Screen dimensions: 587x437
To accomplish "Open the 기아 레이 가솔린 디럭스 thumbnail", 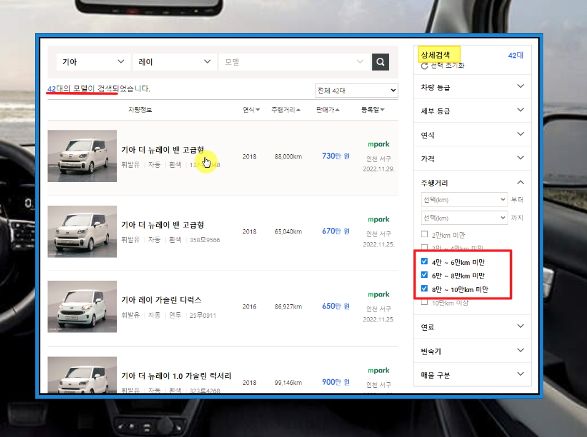I will click(82, 307).
